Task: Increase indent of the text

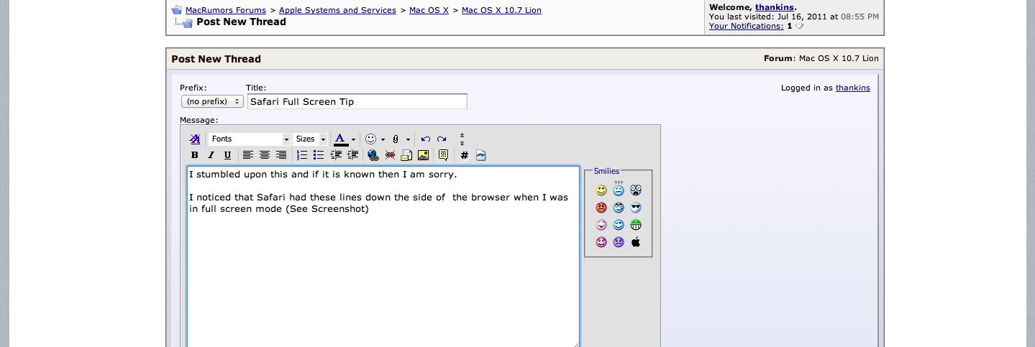Action: click(x=352, y=155)
